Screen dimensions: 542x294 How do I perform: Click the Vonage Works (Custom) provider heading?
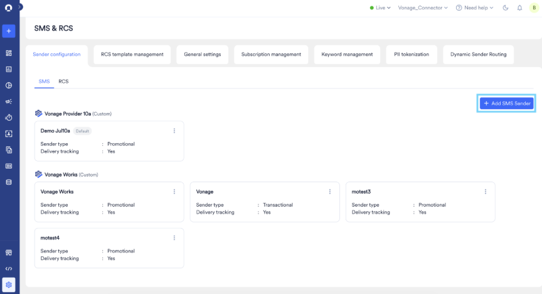72,175
